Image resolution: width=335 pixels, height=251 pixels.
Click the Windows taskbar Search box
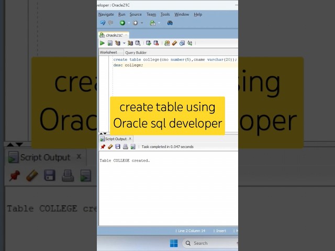[x=210, y=243]
